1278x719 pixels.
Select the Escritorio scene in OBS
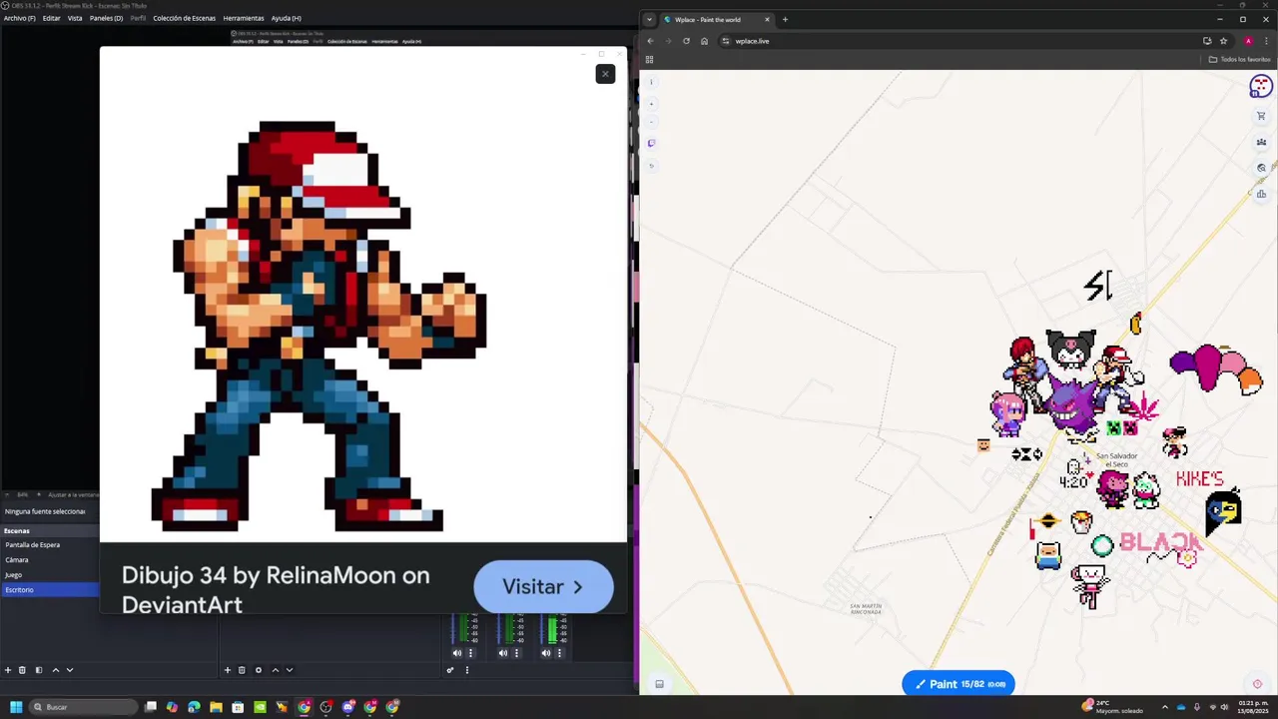pos(50,590)
